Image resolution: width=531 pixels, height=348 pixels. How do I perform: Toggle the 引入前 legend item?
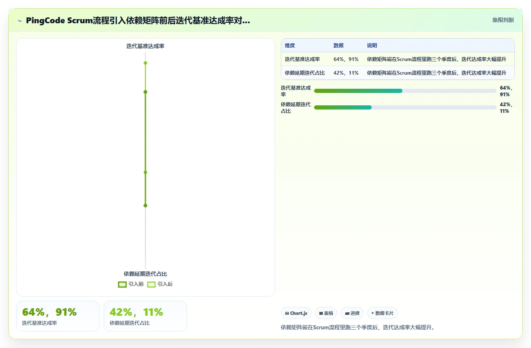click(131, 284)
